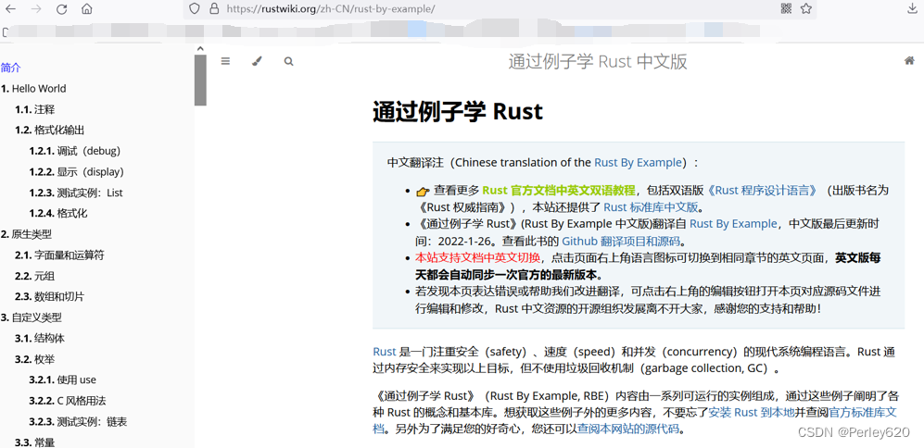Open the 安装 Rust 到本地 link

click(752, 412)
